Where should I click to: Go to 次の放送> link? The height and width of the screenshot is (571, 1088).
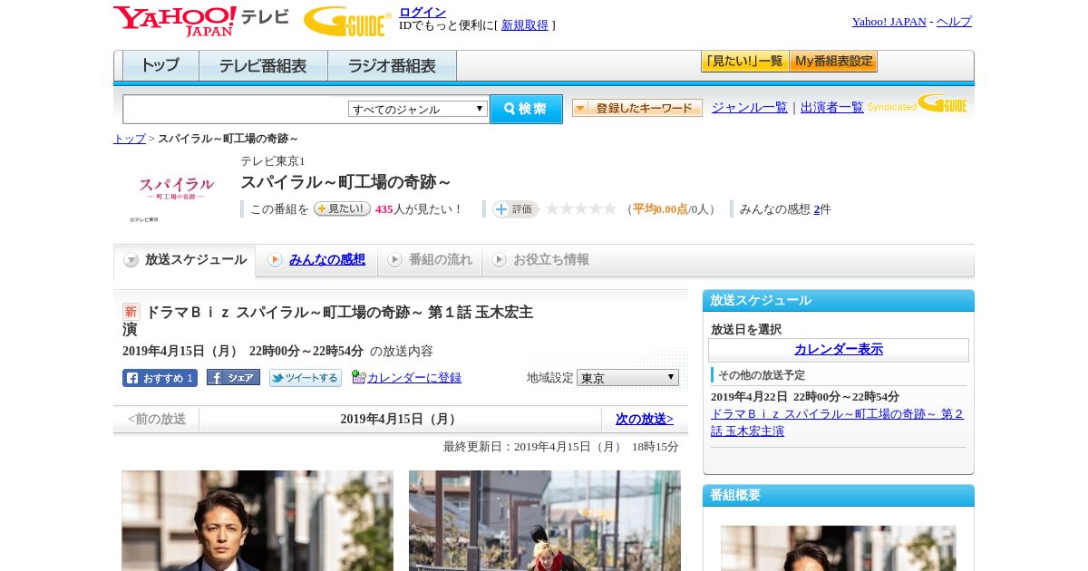(645, 420)
